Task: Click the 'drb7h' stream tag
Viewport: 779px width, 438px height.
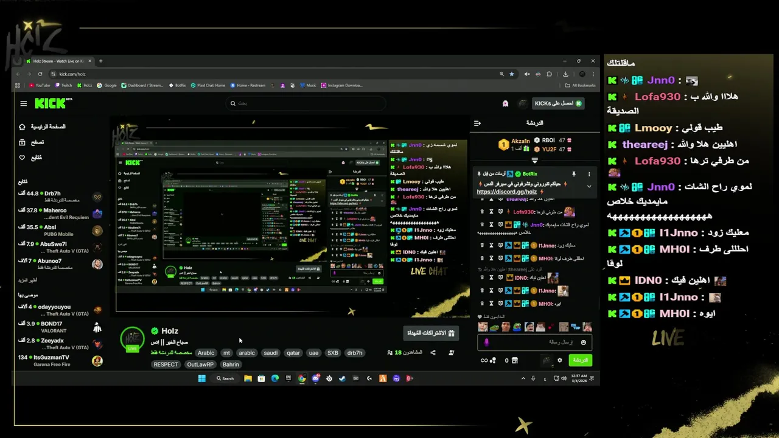Action: pyautogui.click(x=354, y=353)
